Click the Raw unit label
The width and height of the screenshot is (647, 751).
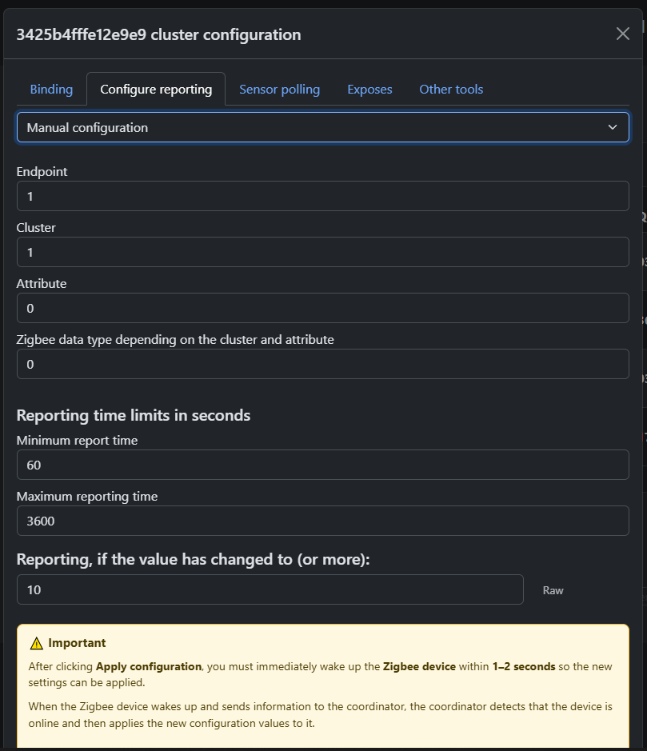(x=553, y=590)
